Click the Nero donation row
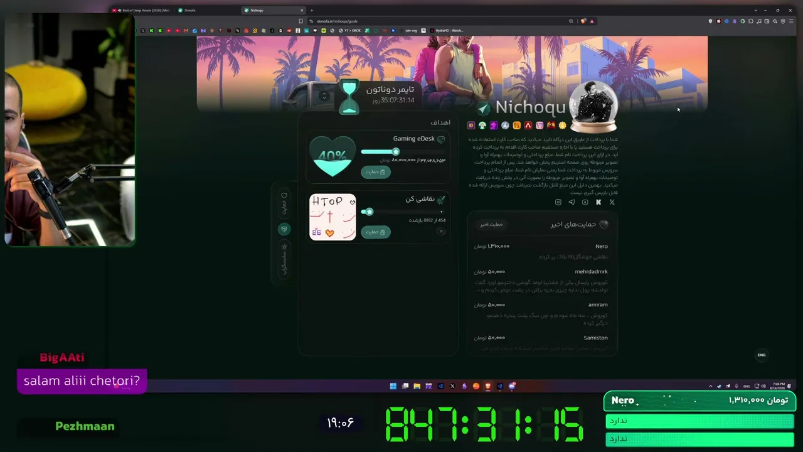This screenshot has height=452, width=803. (541, 251)
